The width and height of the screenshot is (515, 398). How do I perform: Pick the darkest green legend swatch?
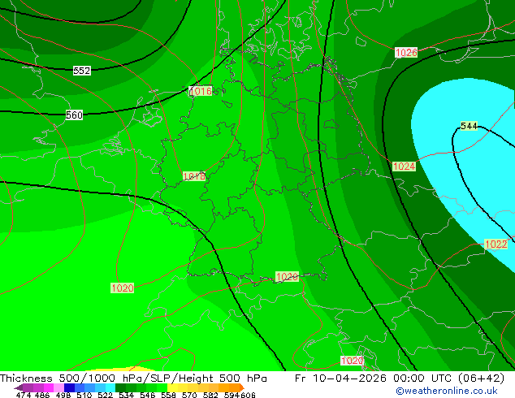[120, 387]
